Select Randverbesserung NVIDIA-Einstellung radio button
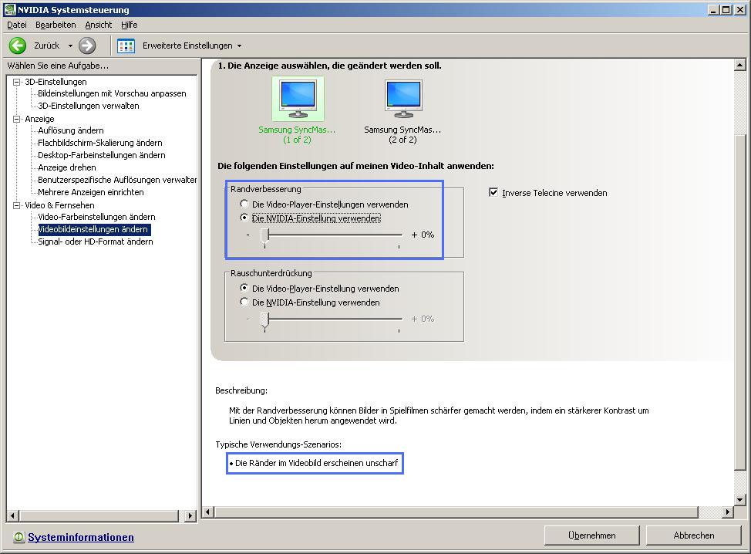751x554 pixels. [x=244, y=218]
